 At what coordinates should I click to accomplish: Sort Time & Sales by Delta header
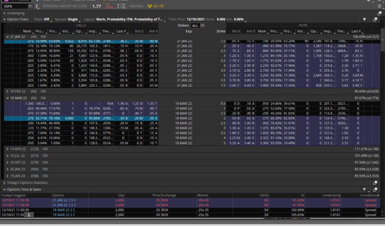point(264,195)
